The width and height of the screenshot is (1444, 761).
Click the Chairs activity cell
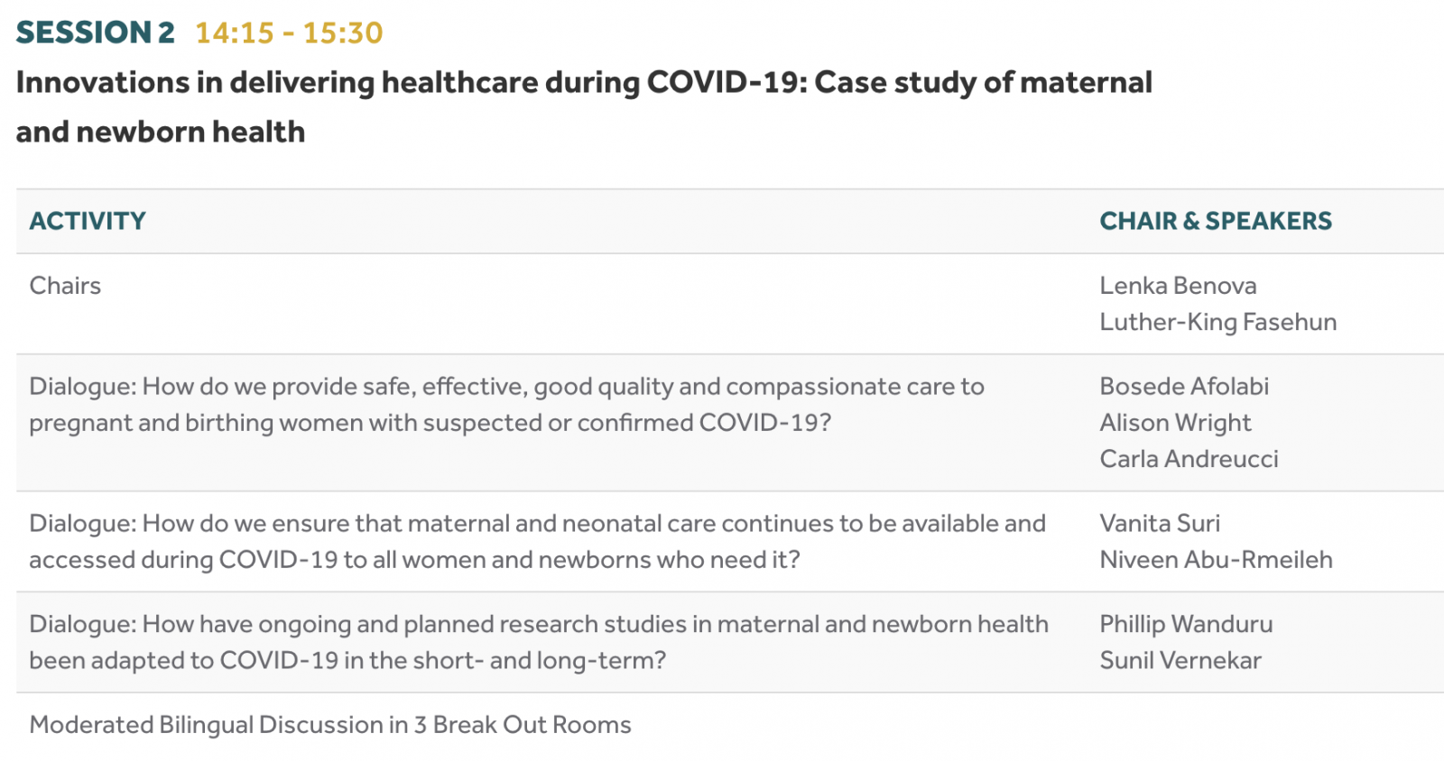[65, 286]
